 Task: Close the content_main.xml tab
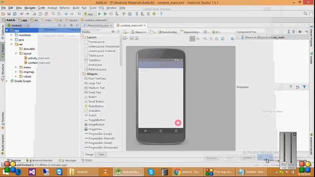coord(144,26)
